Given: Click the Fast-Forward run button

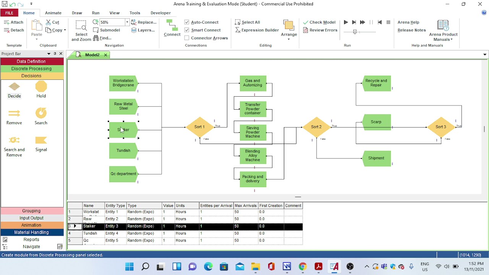Looking at the screenshot, I should pos(363,22).
